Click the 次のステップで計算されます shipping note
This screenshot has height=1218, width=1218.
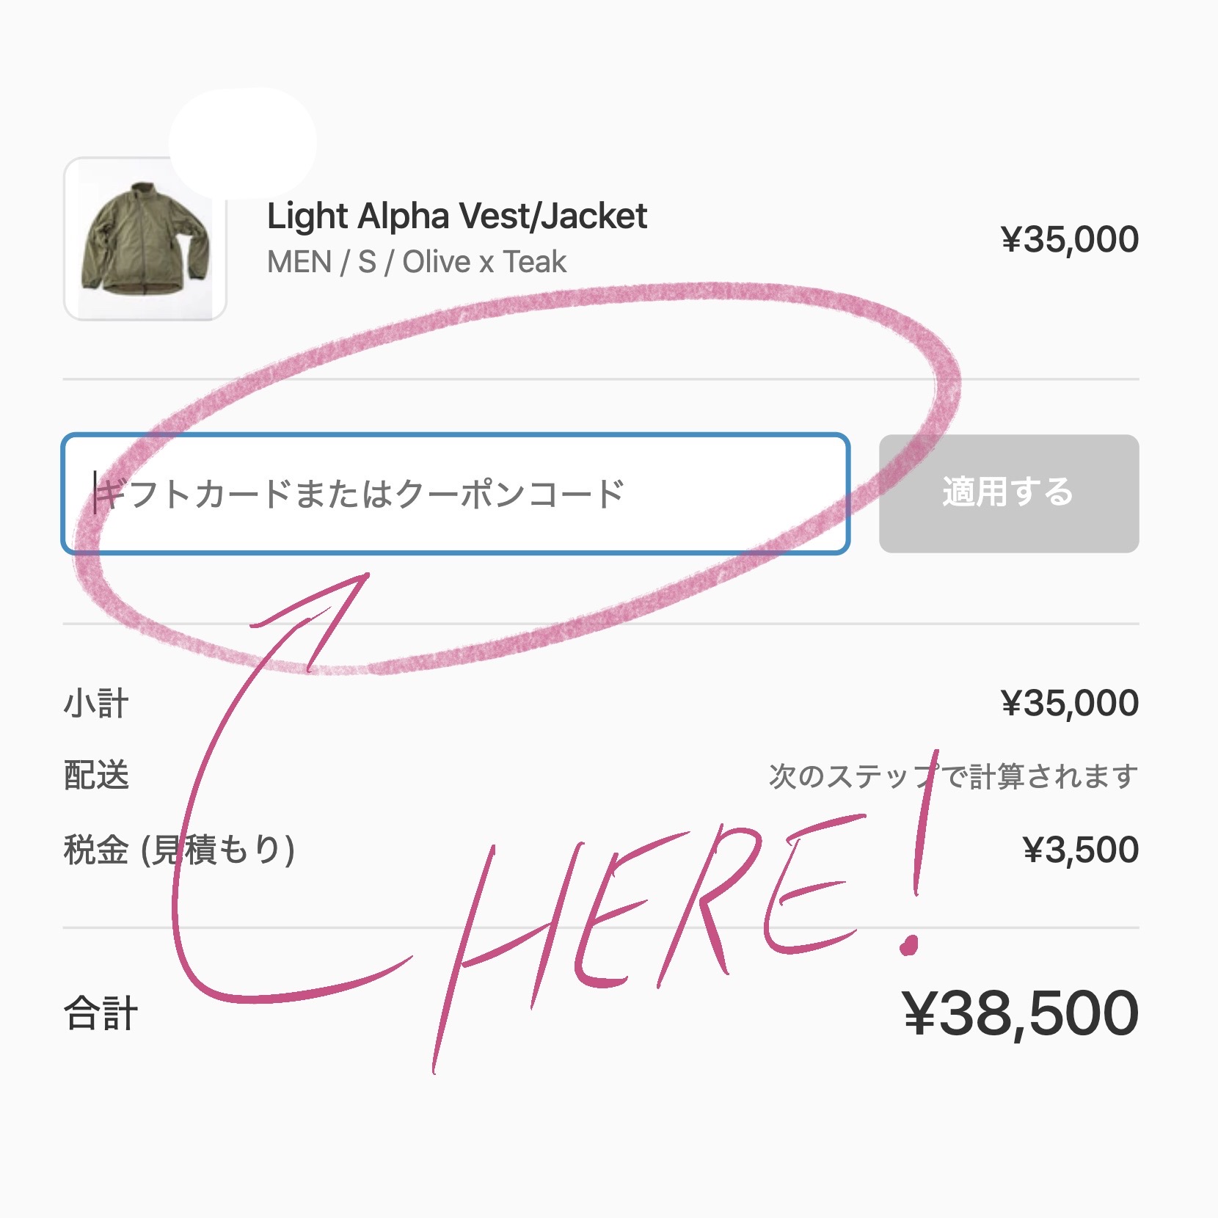[954, 776]
